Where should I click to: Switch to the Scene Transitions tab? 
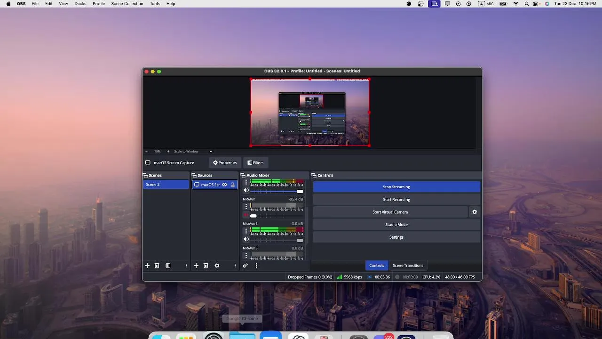tap(408, 266)
